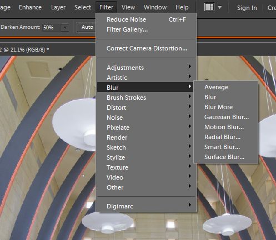The width and height of the screenshot is (276, 240).
Task: Open Filter Gallery...
Action: click(x=146, y=29)
